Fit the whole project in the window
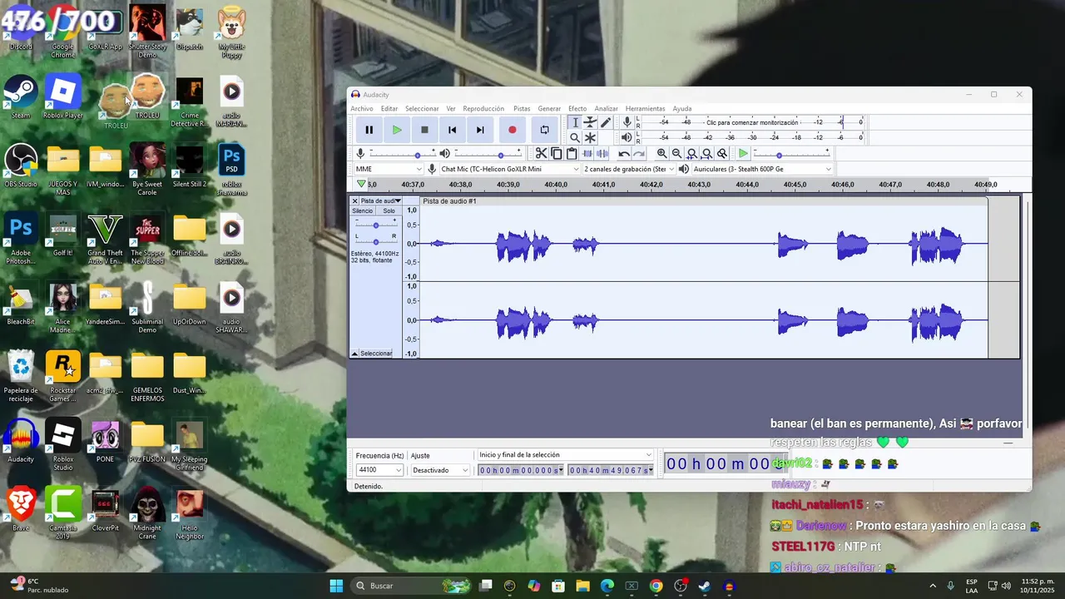 [706, 153]
